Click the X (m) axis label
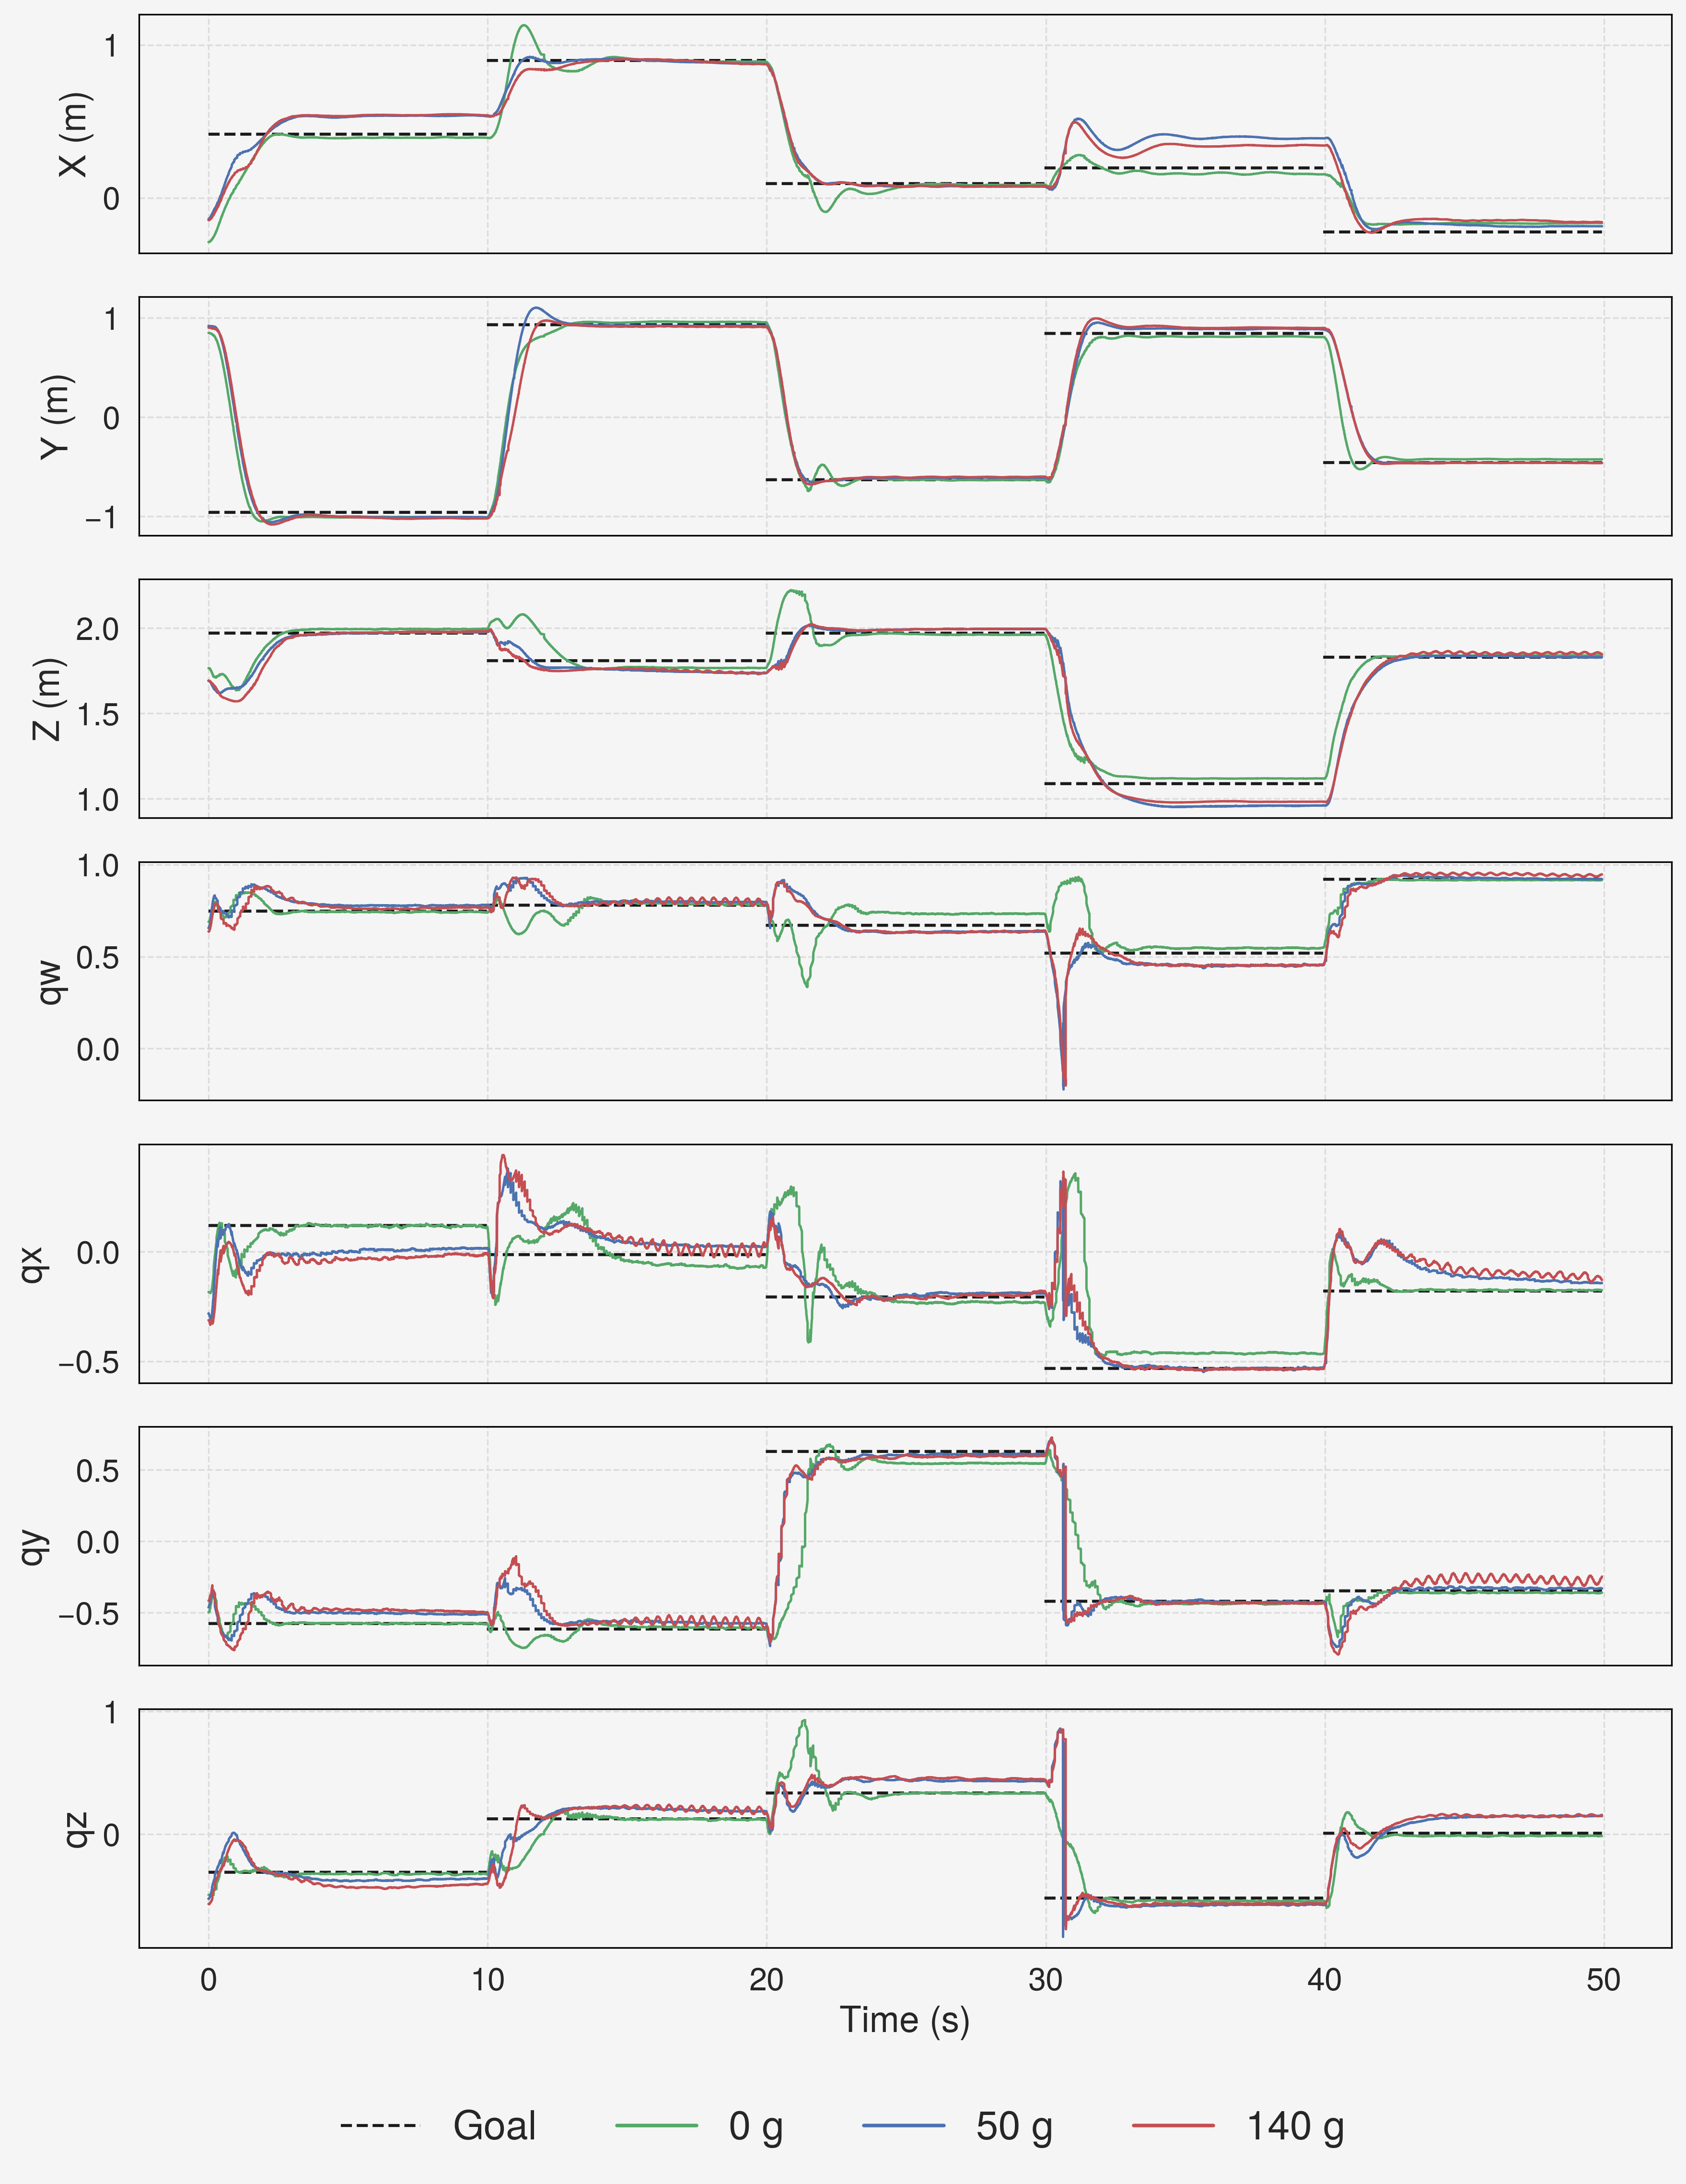The image size is (1686, 2184). [75, 134]
